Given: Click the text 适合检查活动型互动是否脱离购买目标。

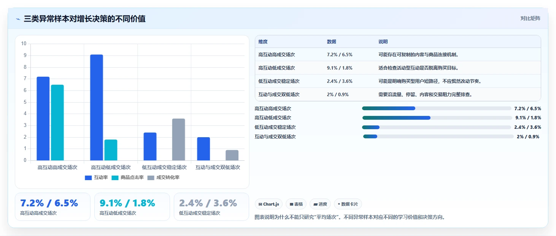Looking at the screenshot, I should coord(418,68).
